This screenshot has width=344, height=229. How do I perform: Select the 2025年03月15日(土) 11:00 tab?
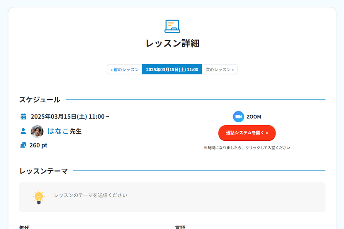[172, 69]
